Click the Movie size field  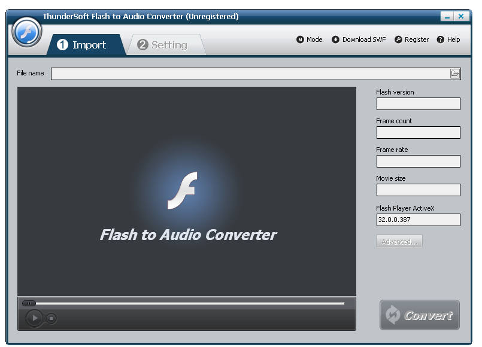click(x=418, y=190)
